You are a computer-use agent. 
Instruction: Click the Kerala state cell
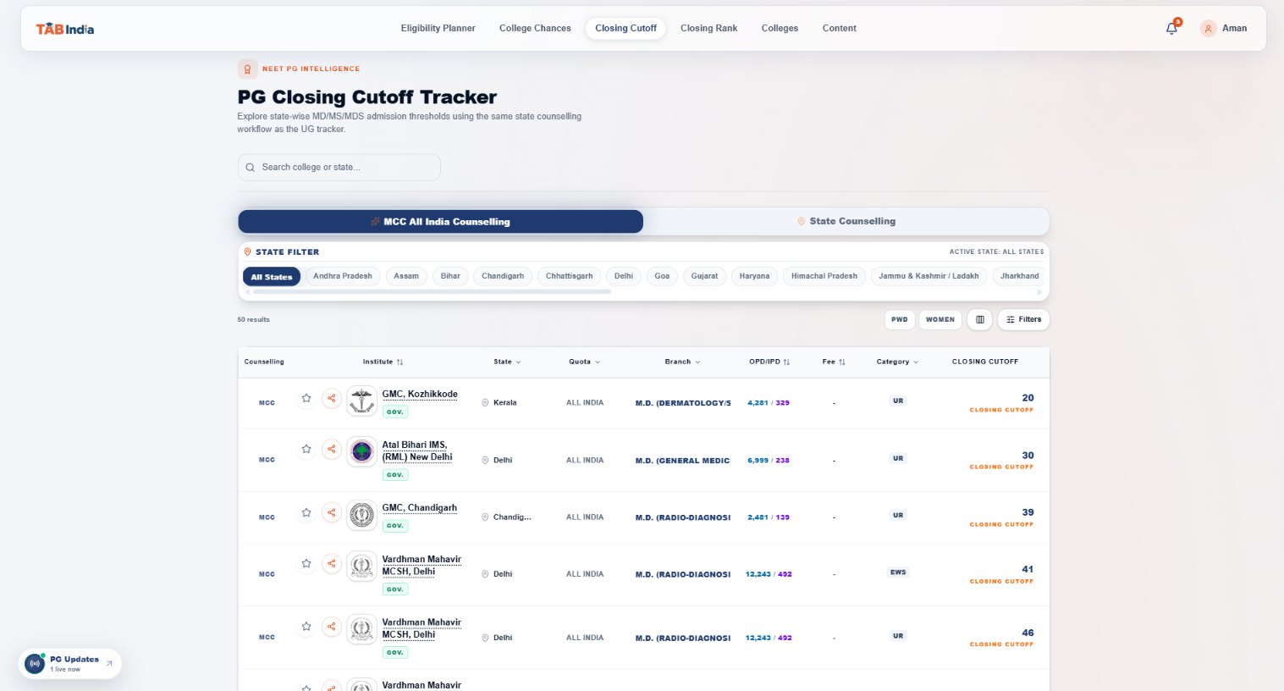(499, 402)
